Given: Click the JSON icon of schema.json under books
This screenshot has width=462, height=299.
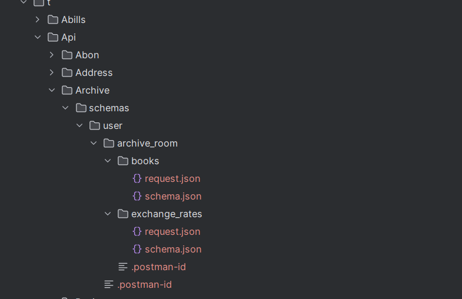Looking at the screenshot, I should (137, 196).
